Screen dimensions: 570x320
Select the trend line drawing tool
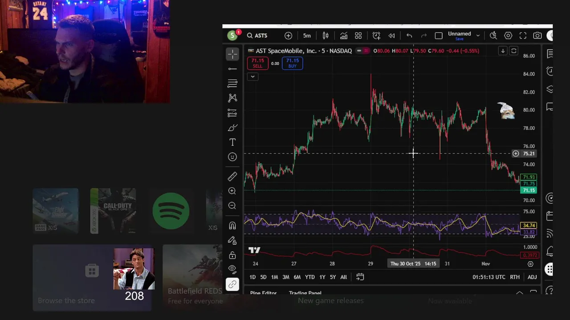point(232,69)
